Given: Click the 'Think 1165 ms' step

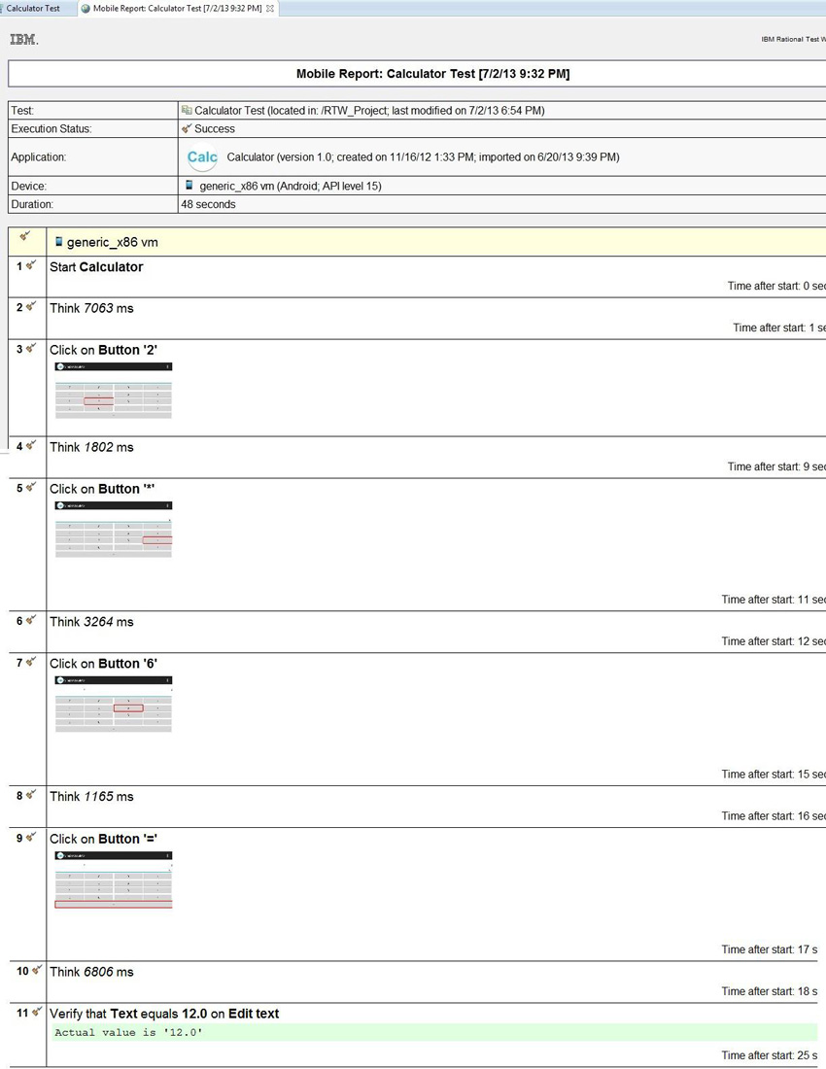Looking at the screenshot, I should click(91, 796).
